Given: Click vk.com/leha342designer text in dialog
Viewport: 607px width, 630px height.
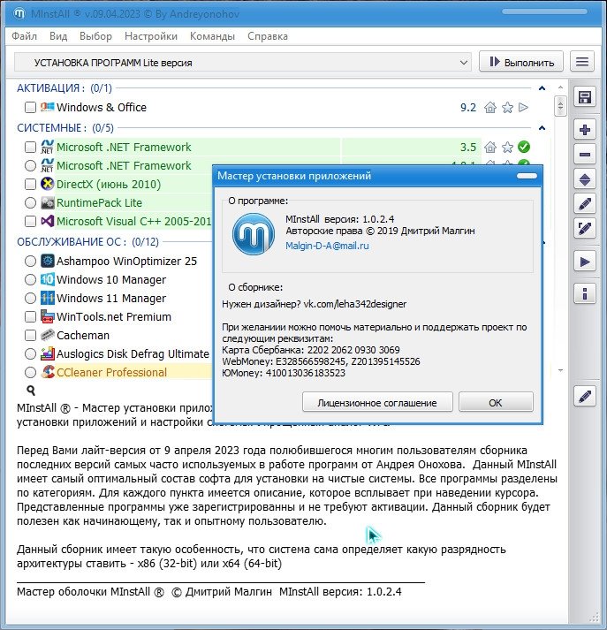Looking at the screenshot, I should point(354,304).
